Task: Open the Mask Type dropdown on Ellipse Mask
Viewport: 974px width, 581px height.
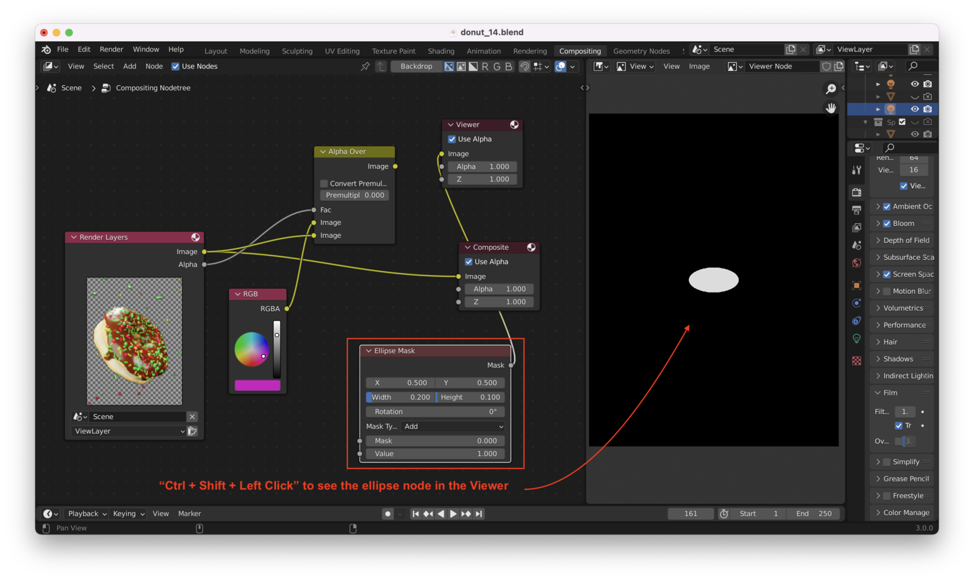Action: click(x=452, y=426)
